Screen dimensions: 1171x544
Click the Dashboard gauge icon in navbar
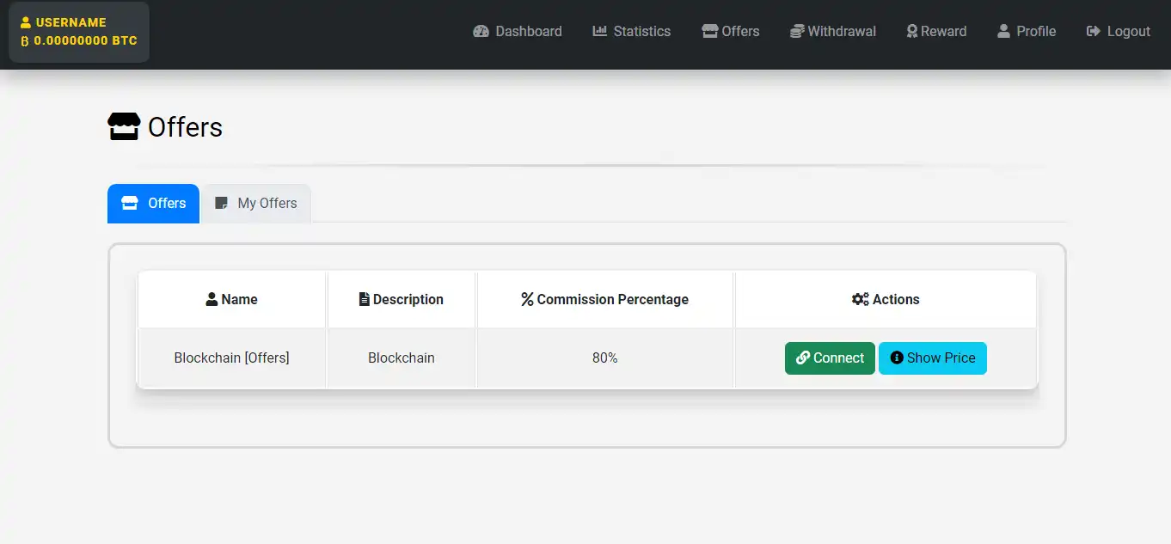[481, 32]
